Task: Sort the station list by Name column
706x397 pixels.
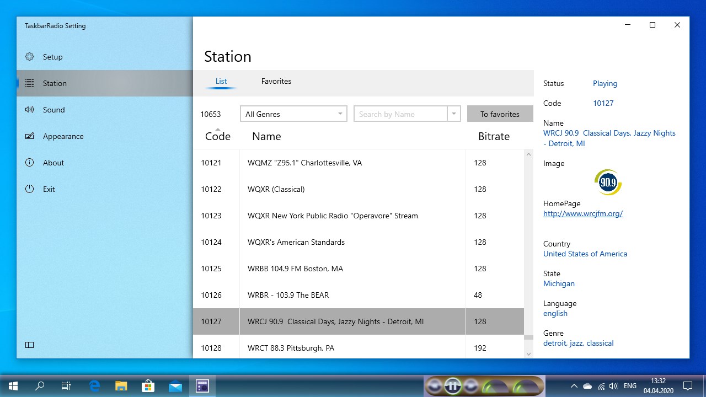Action: coord(266,136)
